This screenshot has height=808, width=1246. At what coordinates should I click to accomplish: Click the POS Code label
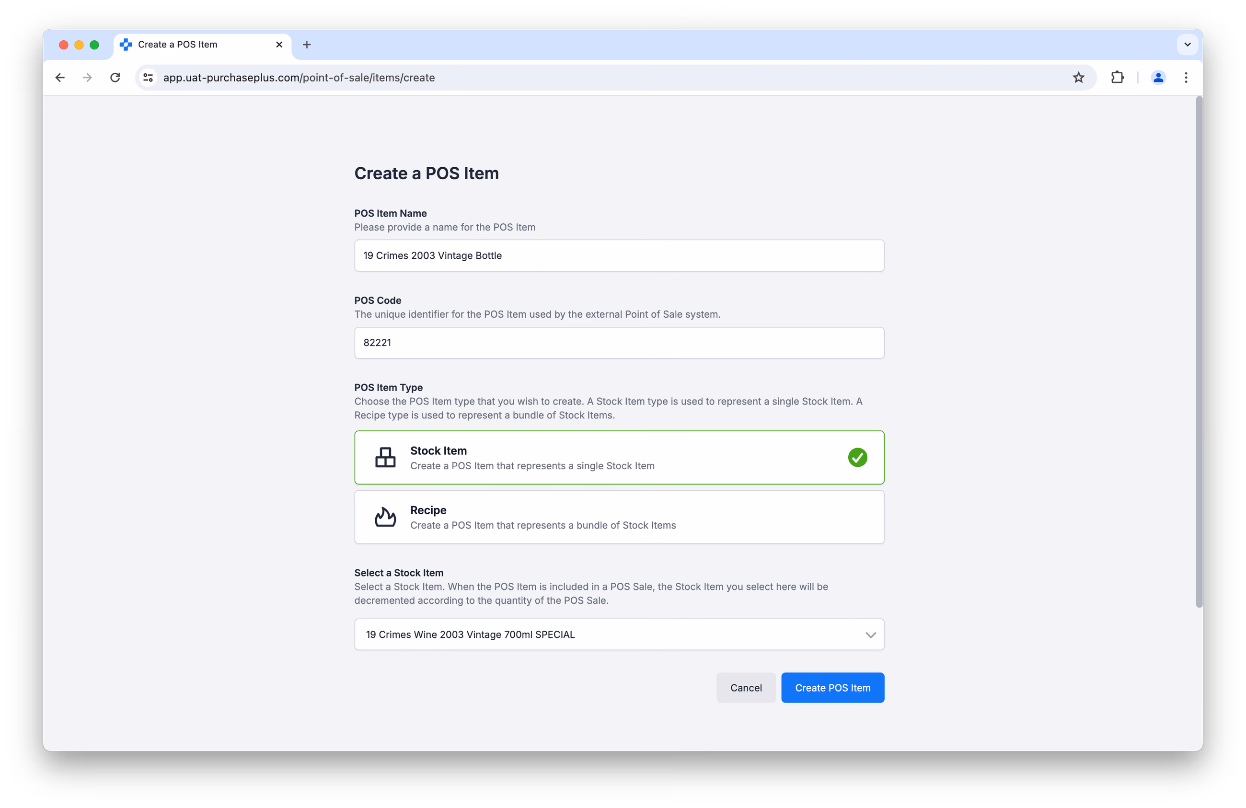pos(378,300)
